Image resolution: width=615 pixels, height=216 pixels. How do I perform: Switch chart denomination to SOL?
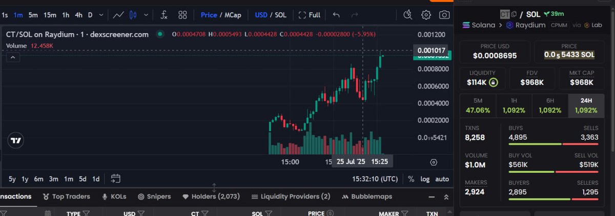point(280,15)
